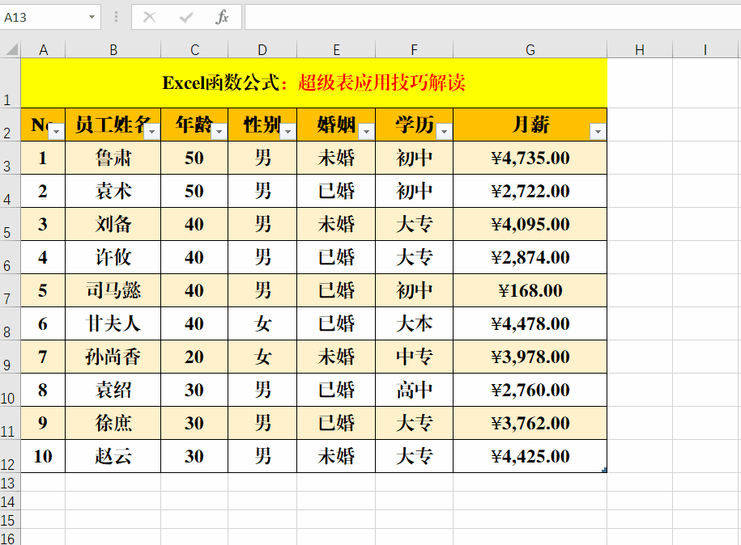Click salary cell ¥3,762.00
This screenshot has width=741, height=545.
pyautogui.click(x=530, y=423)
